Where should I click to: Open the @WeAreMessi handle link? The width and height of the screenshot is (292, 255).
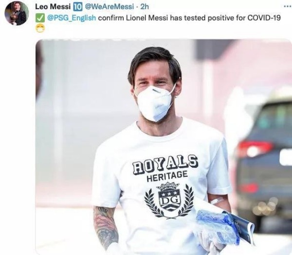tap(109, 7)
